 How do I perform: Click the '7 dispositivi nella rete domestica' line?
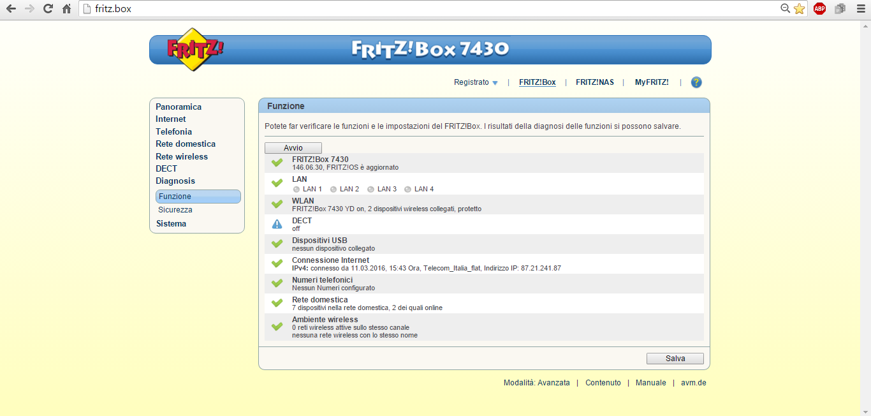(367, 308)
